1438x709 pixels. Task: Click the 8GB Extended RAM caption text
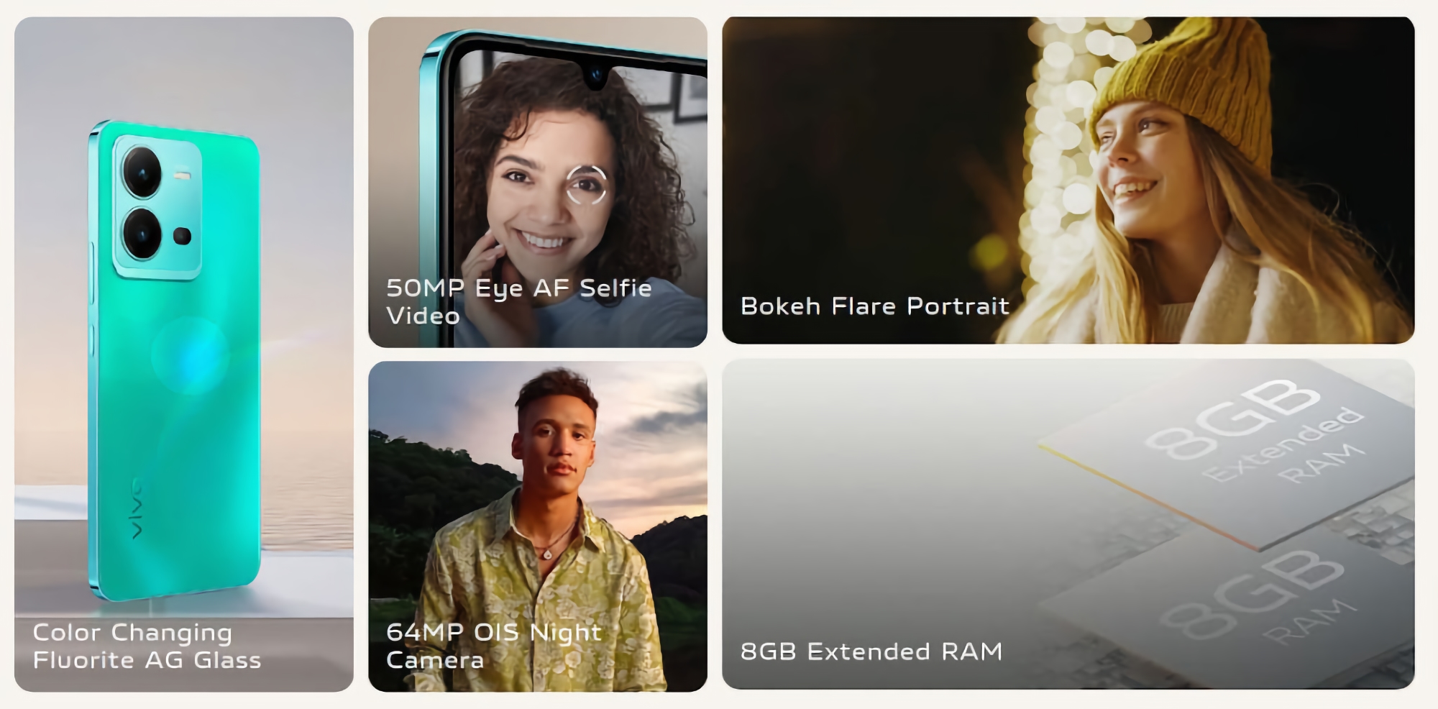(871, 651)
